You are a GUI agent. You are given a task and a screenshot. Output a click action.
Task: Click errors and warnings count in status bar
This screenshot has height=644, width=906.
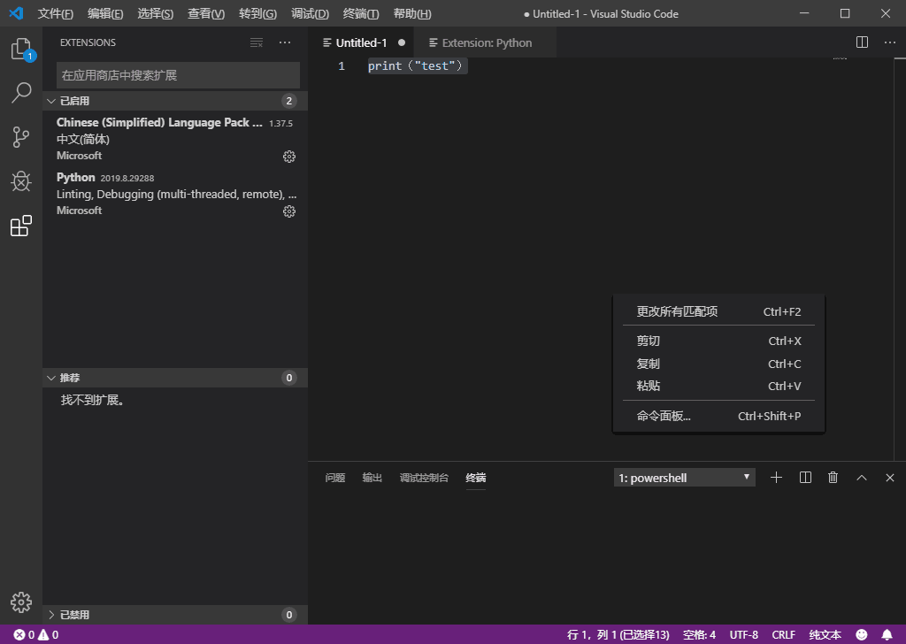pos(35,635)
